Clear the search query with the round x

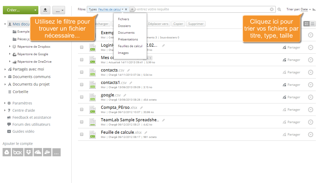(x=272, y=9)
